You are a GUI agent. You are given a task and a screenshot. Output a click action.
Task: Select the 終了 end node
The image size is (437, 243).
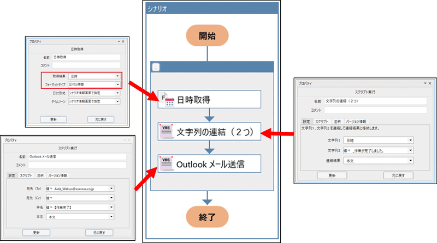[x=207, y=217]
